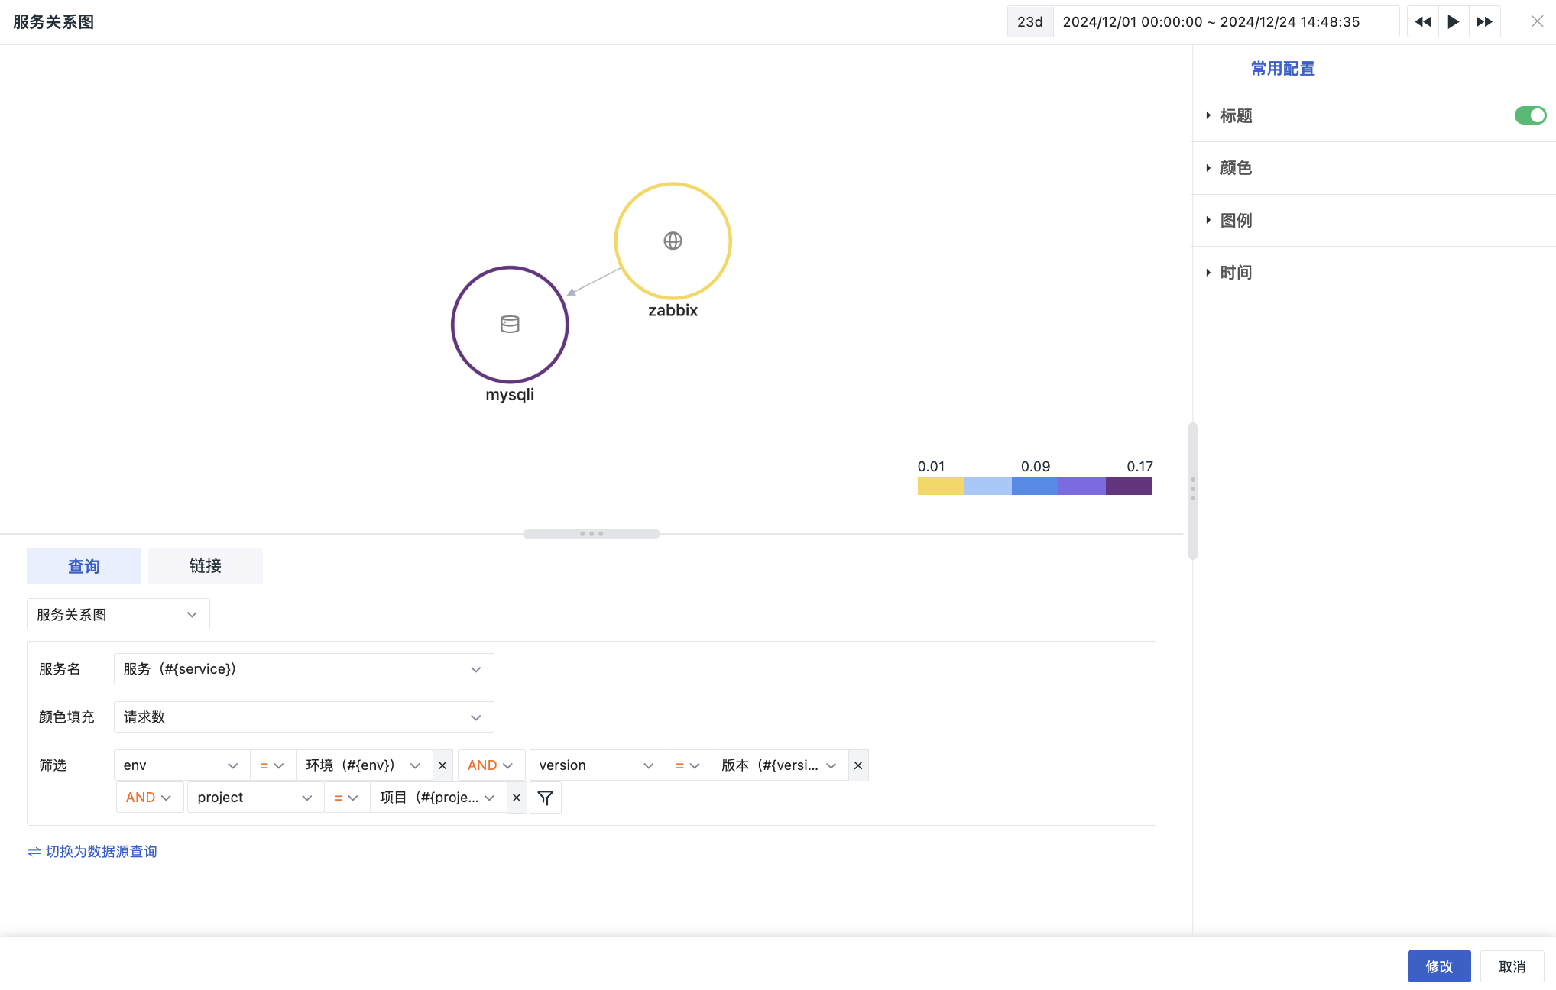The image size is (1556, 990).
Task: Remove the version filter condition
Action: [x=858, y=765]
